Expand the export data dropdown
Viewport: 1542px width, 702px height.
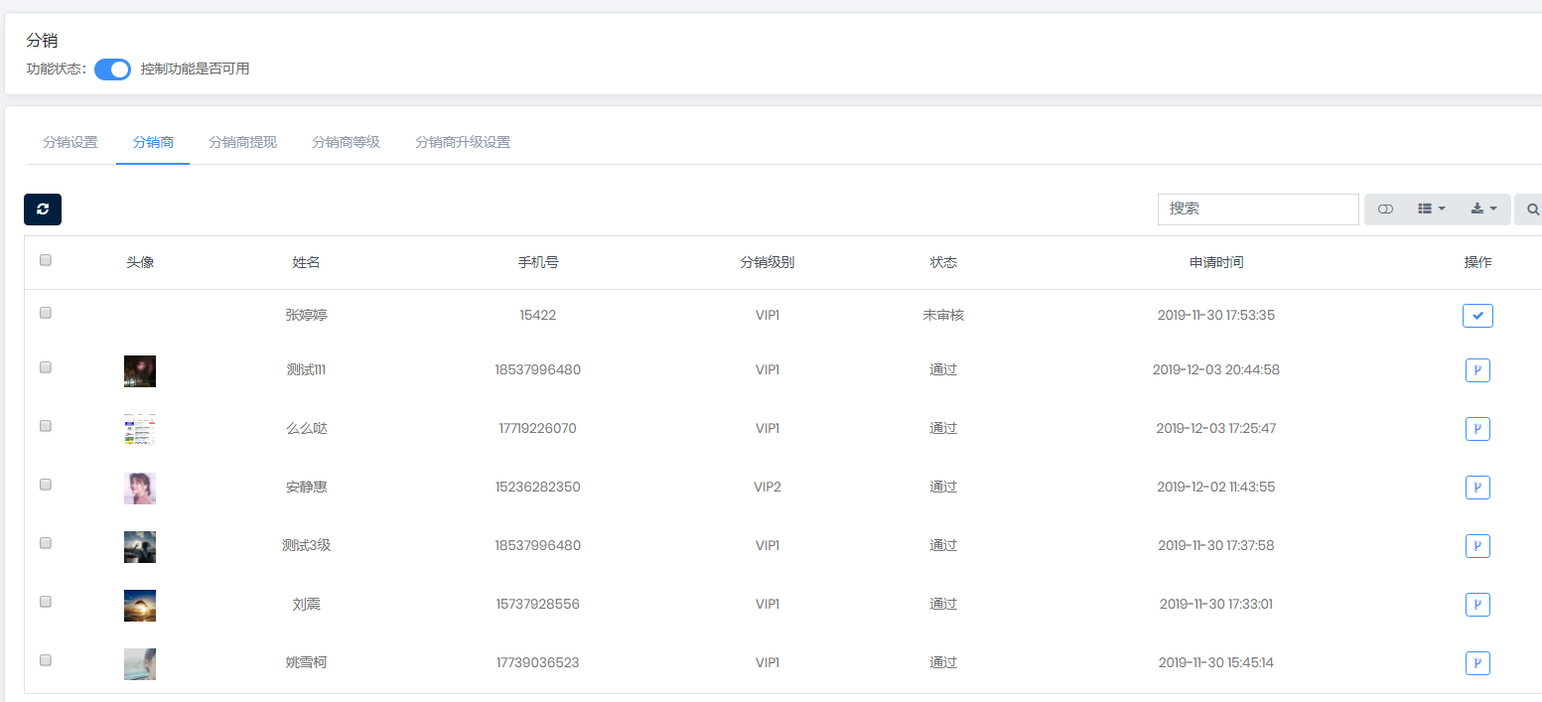1483,210
